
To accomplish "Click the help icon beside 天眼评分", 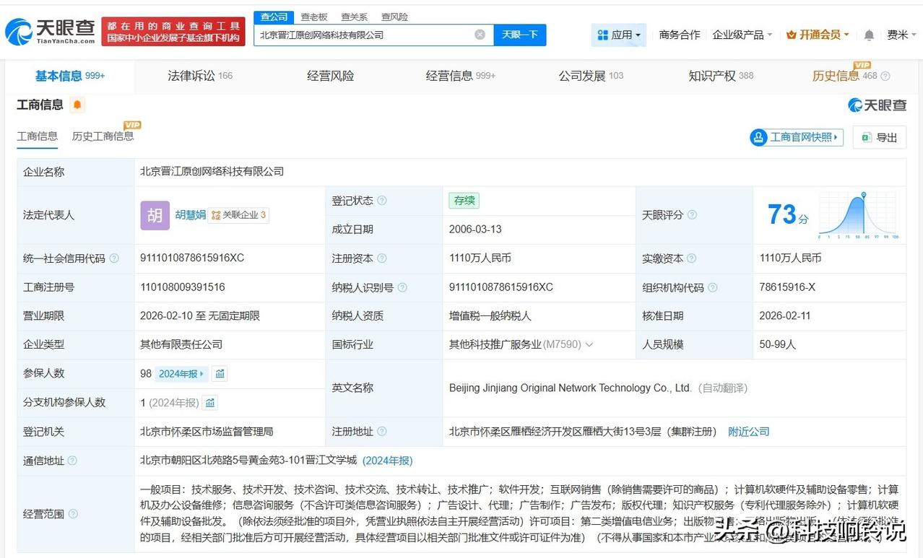I will (x=692, y=215).
